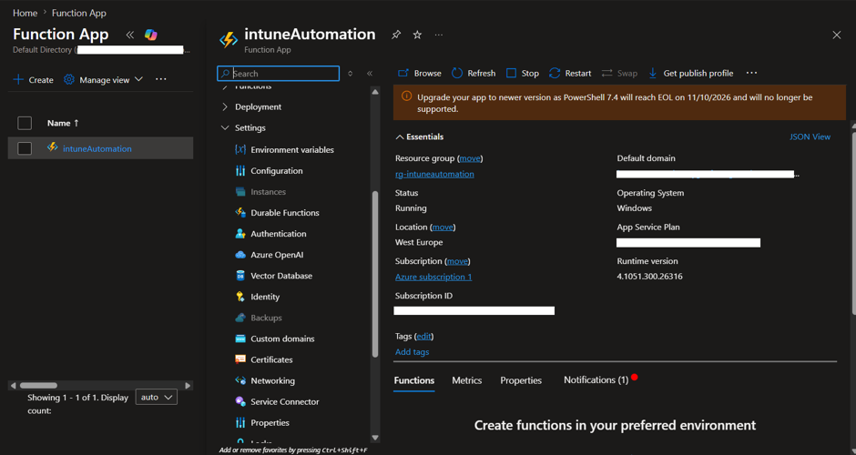
Task: Click the Networking icon
Action: pos(240,380)
